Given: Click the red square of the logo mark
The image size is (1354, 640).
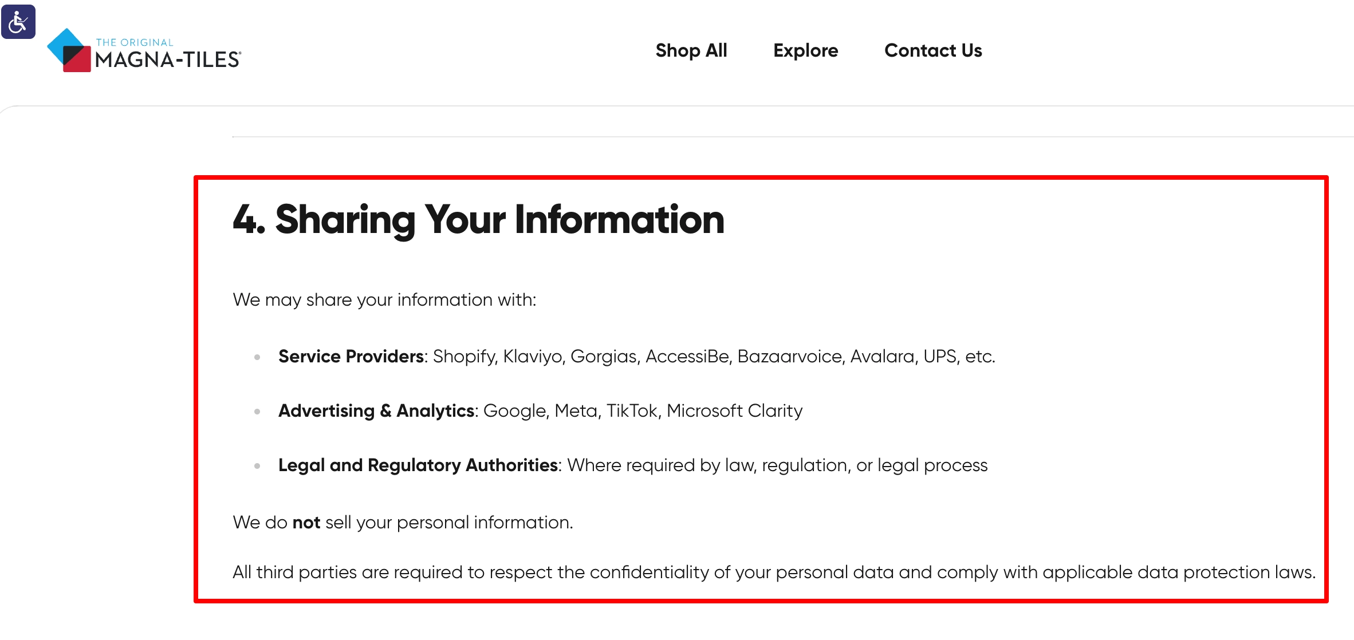Looking at the screenshot, I should point(79,65).
